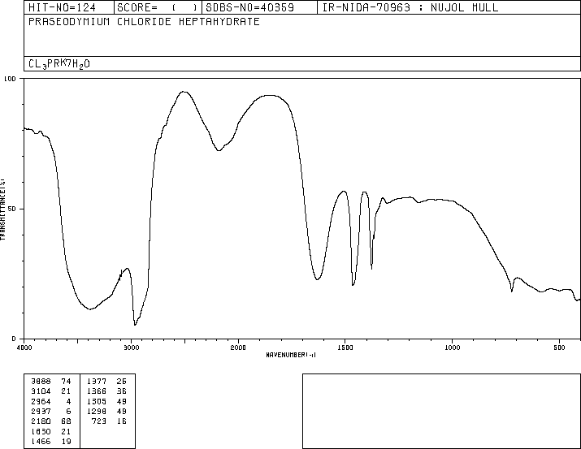Screen dimensions: 581x449
Task: Click the WAVENUMBER x-axis label
Action: [x=291, y=355]
